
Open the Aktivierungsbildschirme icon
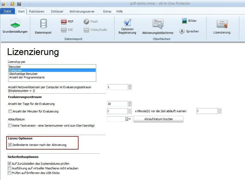158,24
